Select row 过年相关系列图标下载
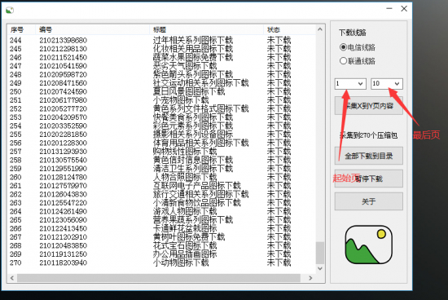The width and height of the screenshot is (448, 300). [162, 40]
